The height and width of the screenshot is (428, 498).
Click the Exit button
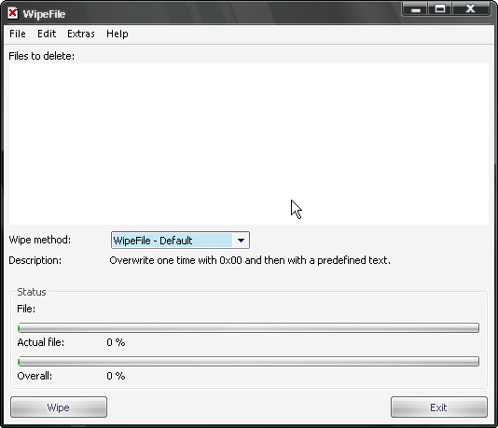(439, 407)
